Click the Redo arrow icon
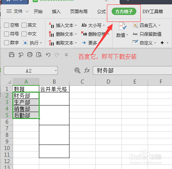The image size is (172, 169). (x=57, y=55)
